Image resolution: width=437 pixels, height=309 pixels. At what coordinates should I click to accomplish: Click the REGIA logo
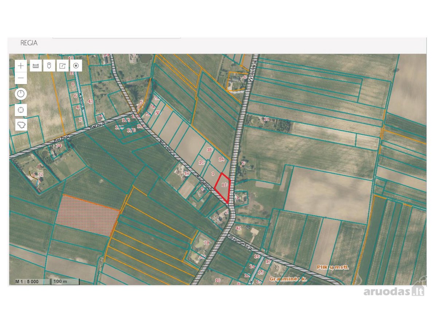click(x=29, y=43)
